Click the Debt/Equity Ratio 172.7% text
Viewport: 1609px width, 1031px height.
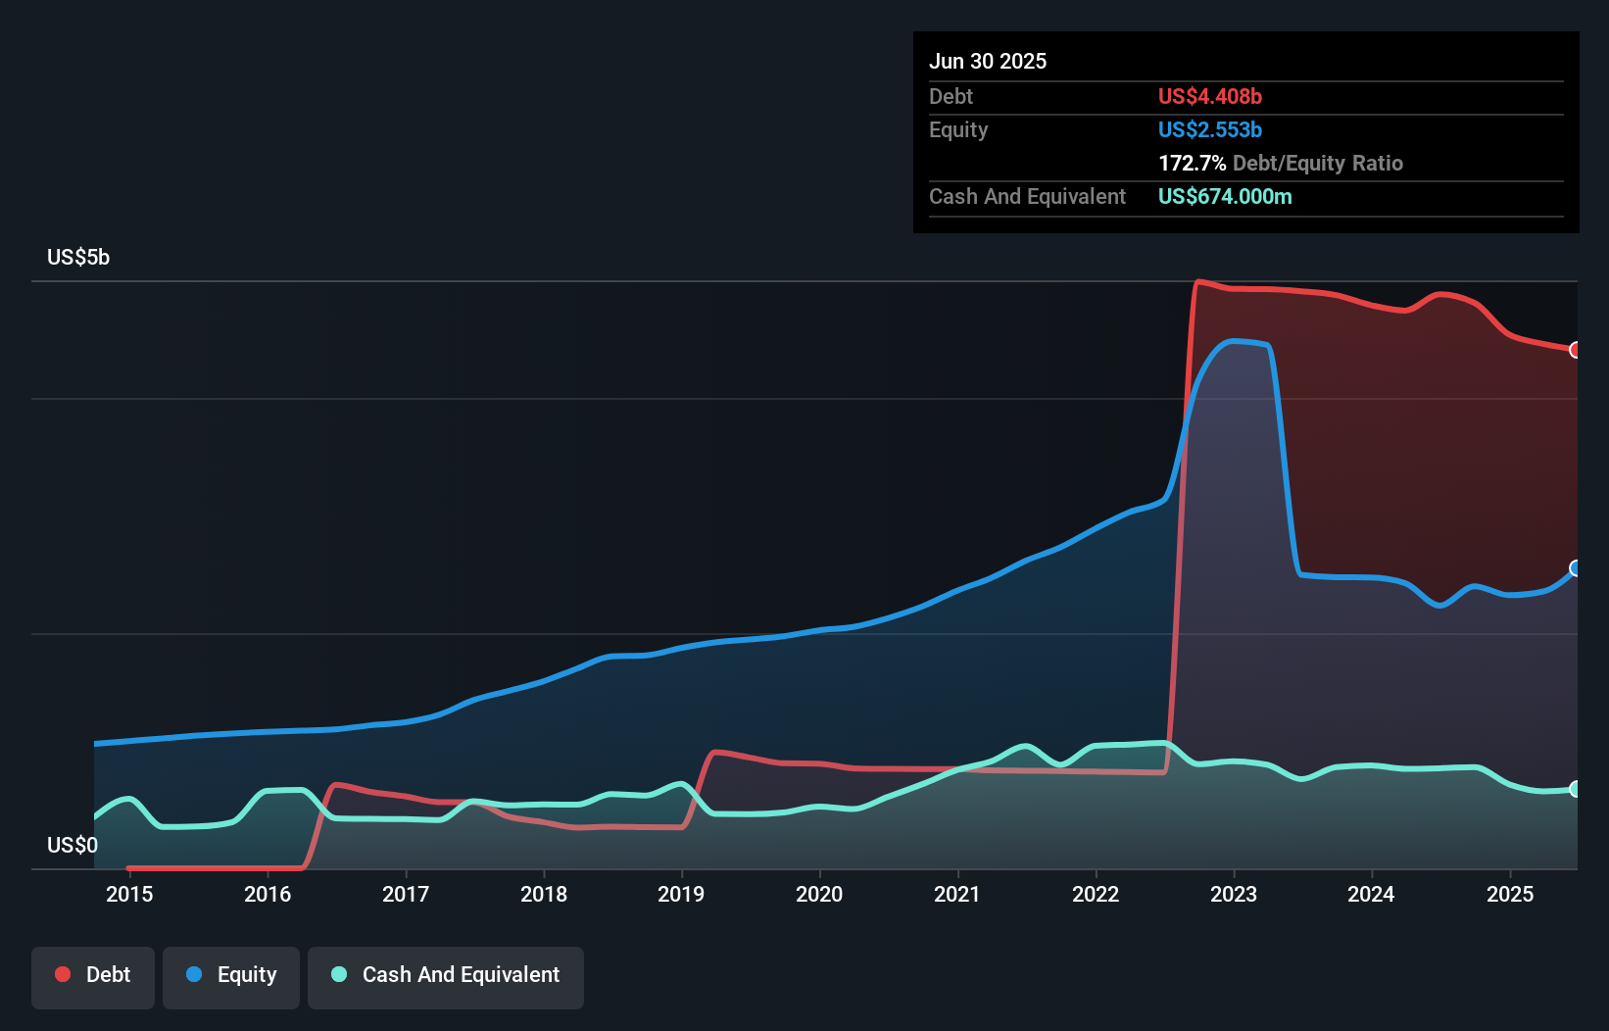(x=1281, y=163)
